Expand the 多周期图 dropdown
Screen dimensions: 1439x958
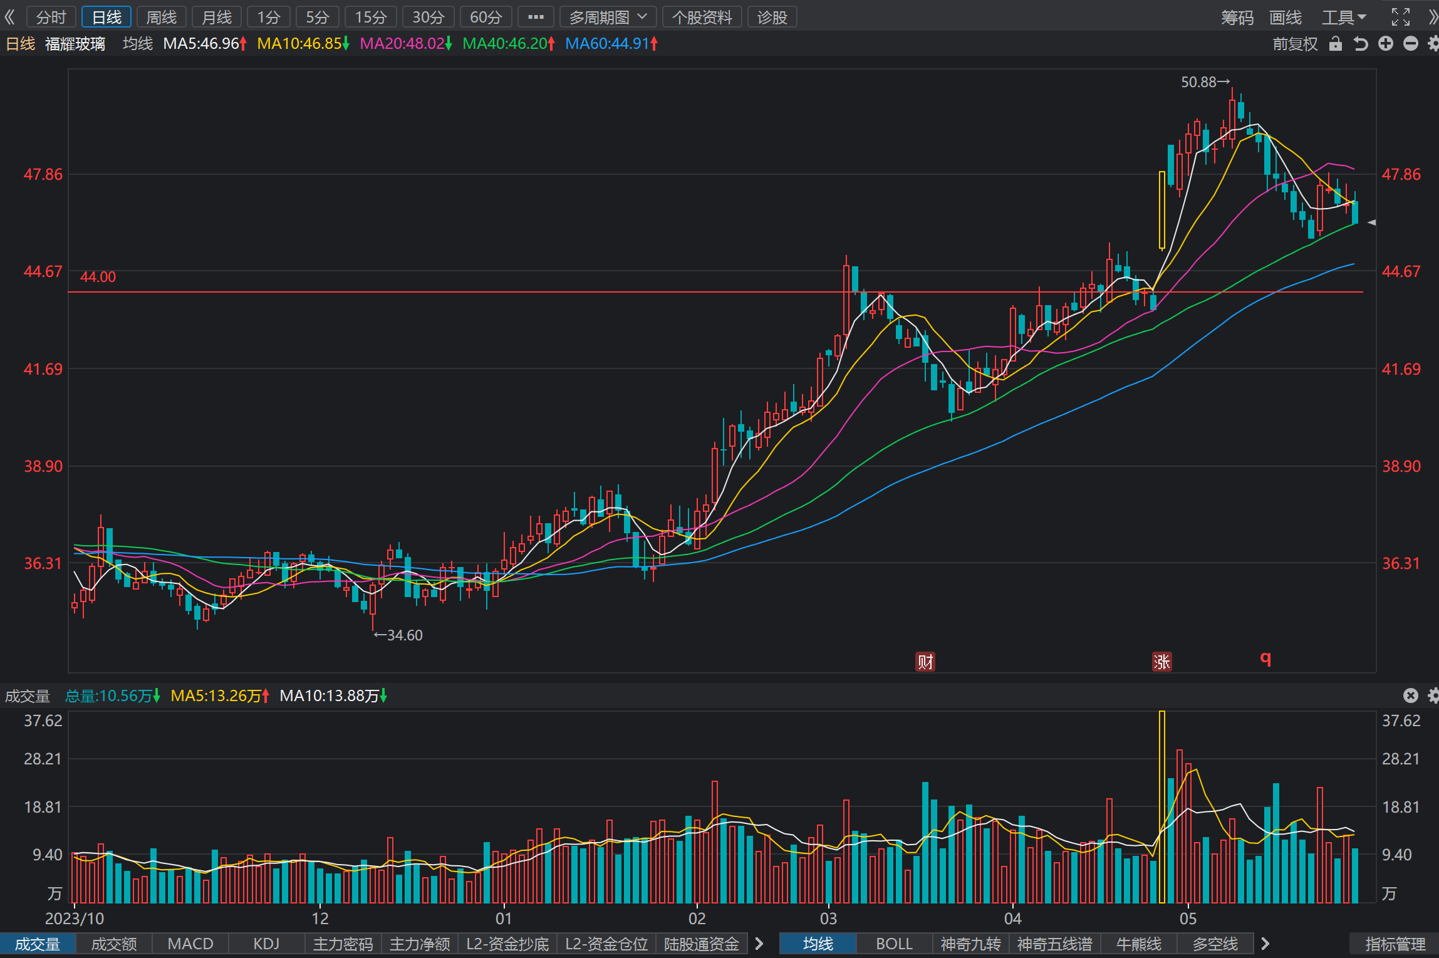click(x=608, y=17)
